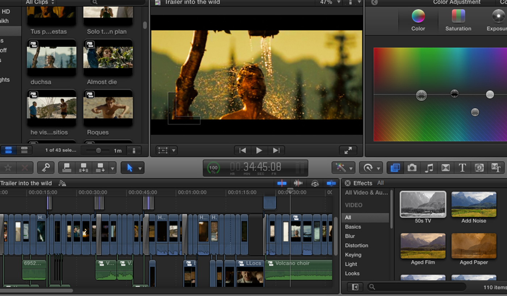Click the Append clip icon
The width and height of the screenshot is (507, 296).
(101, 168)
